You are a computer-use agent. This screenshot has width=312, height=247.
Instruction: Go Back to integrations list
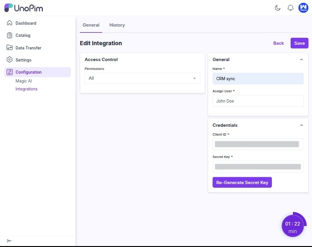click(278, 43)
